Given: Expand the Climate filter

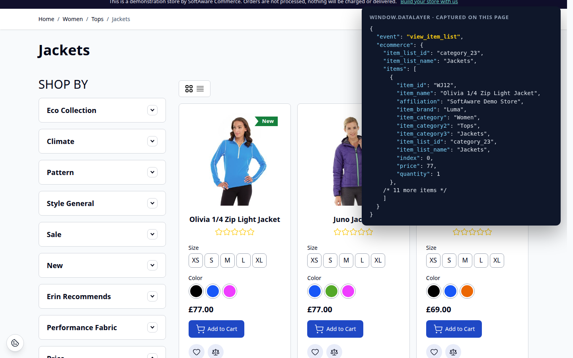Looking at the screenshot, I should pyautogui.click(x=102, y=141).
